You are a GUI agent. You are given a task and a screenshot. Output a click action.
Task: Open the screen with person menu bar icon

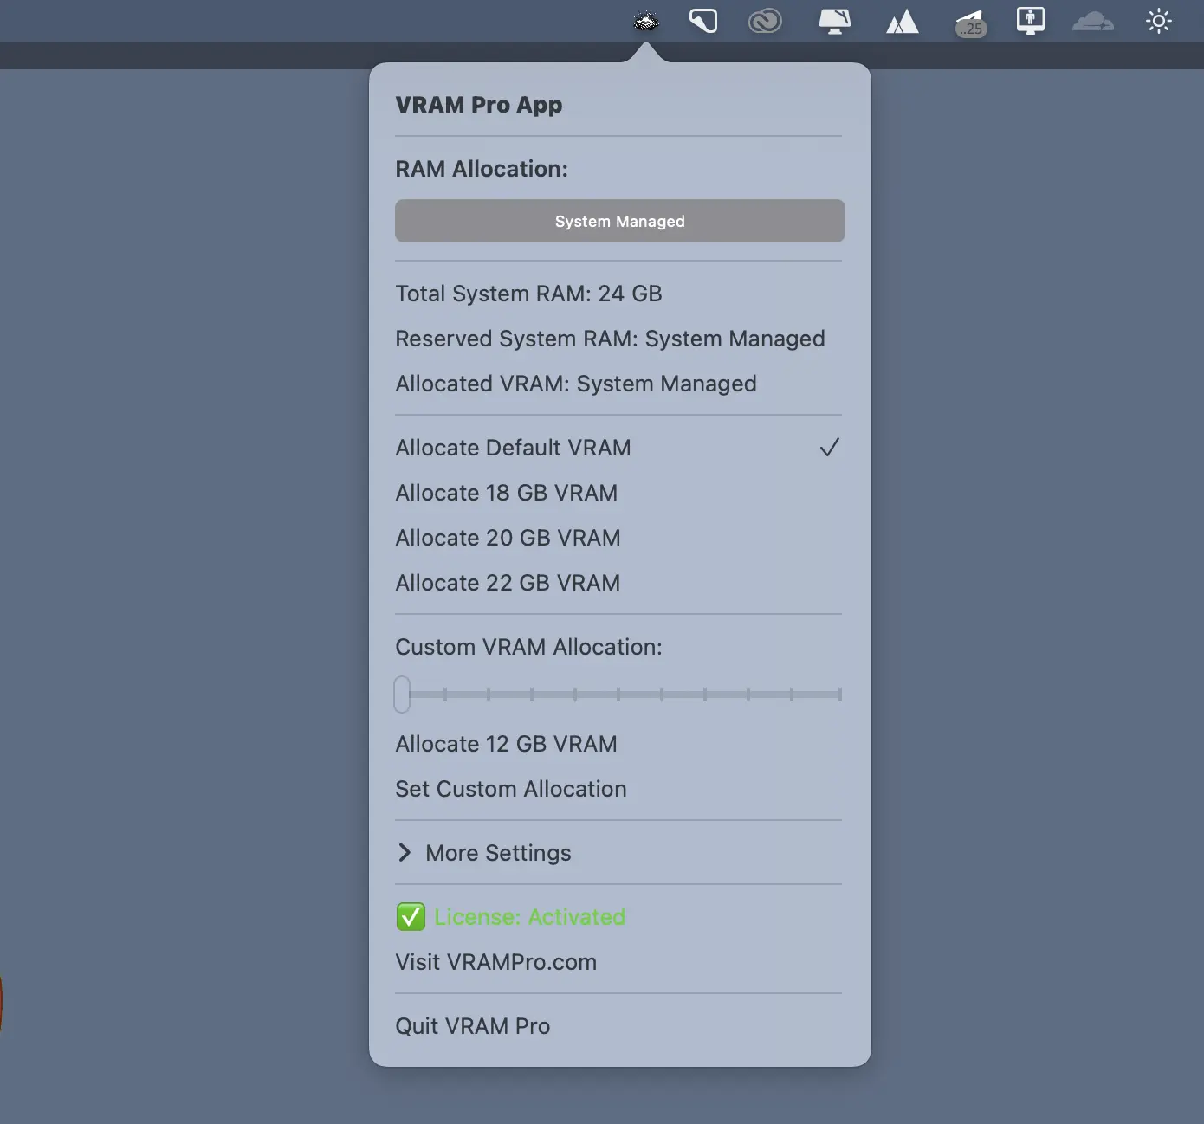coord(1031,21)
